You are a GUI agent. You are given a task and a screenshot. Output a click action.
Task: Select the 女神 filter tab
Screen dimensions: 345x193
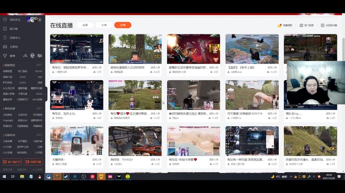pyautogui.click(x=123, y=25)
